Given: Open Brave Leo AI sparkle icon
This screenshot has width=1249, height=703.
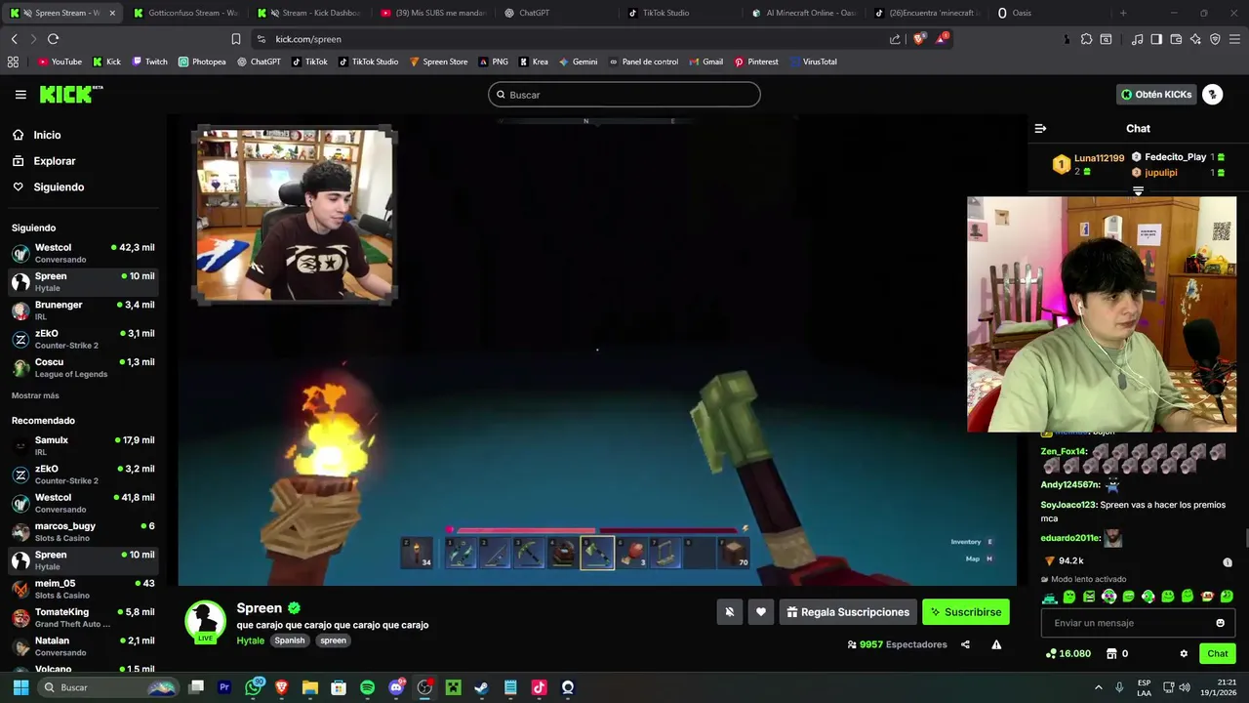Looking at the screenshot, I should click(1195, 39).
